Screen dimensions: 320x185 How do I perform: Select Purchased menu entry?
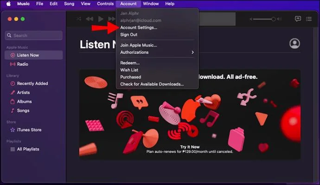[x=157, y=77]
